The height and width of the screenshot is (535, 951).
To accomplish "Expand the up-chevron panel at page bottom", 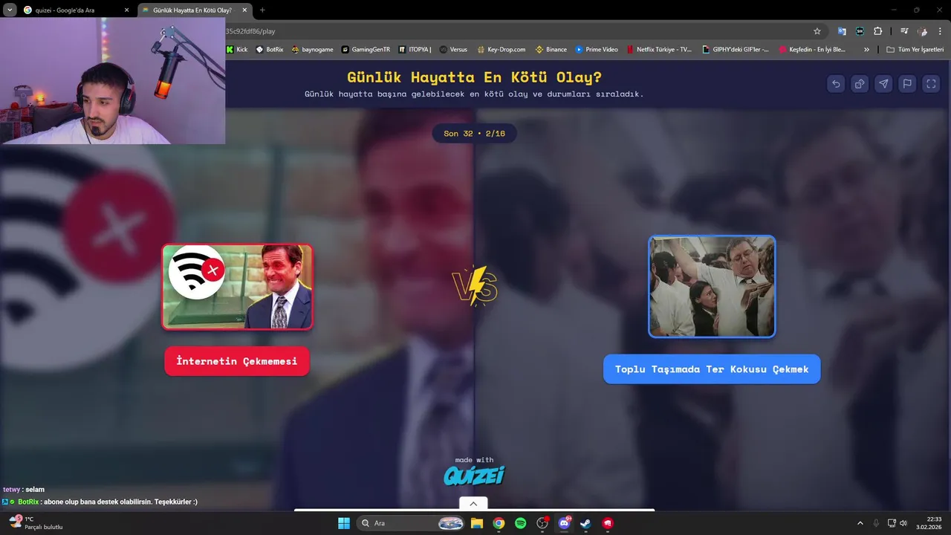I will point(473,503).
